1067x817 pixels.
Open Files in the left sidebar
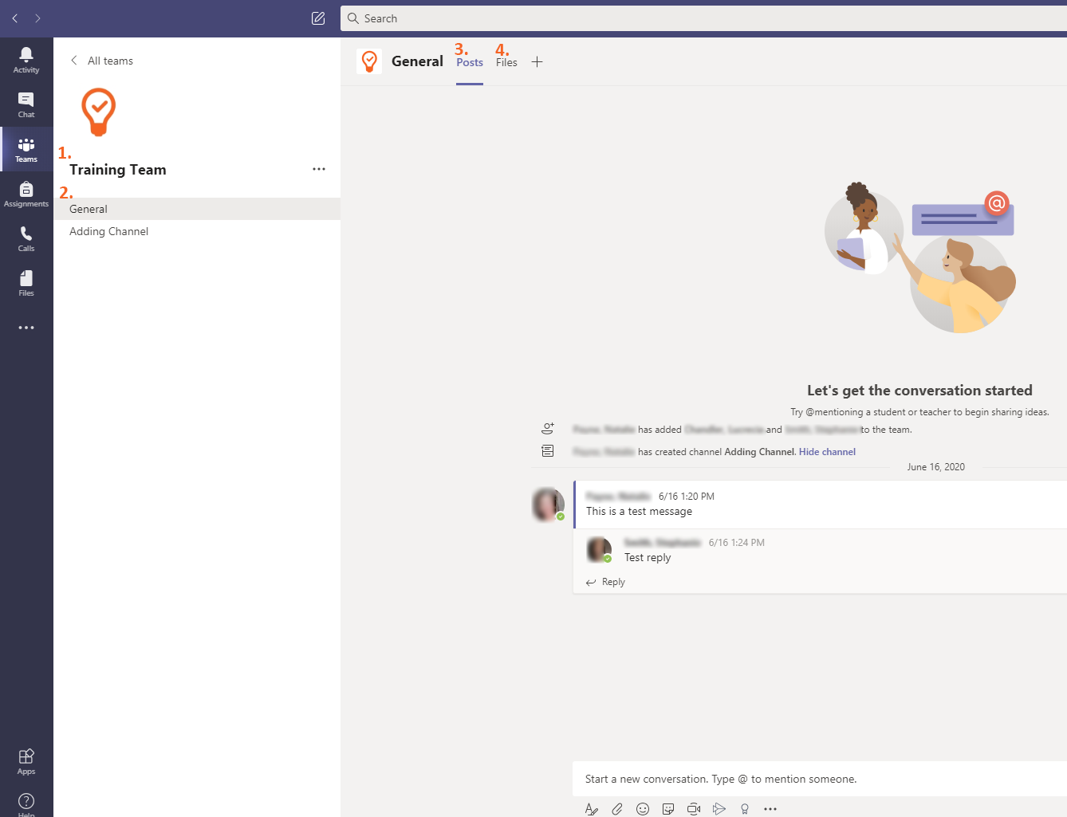pos(26,283)
